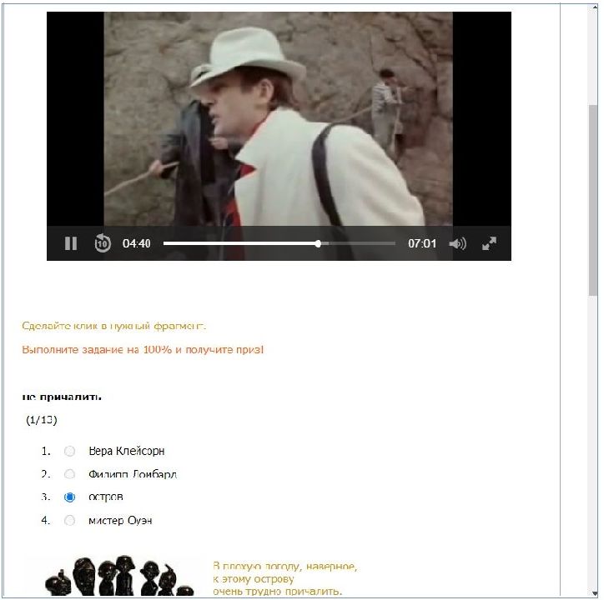Select the Филипп Ломбард radio option
This screenshot has height=600, width=604.
click(69, 474)
